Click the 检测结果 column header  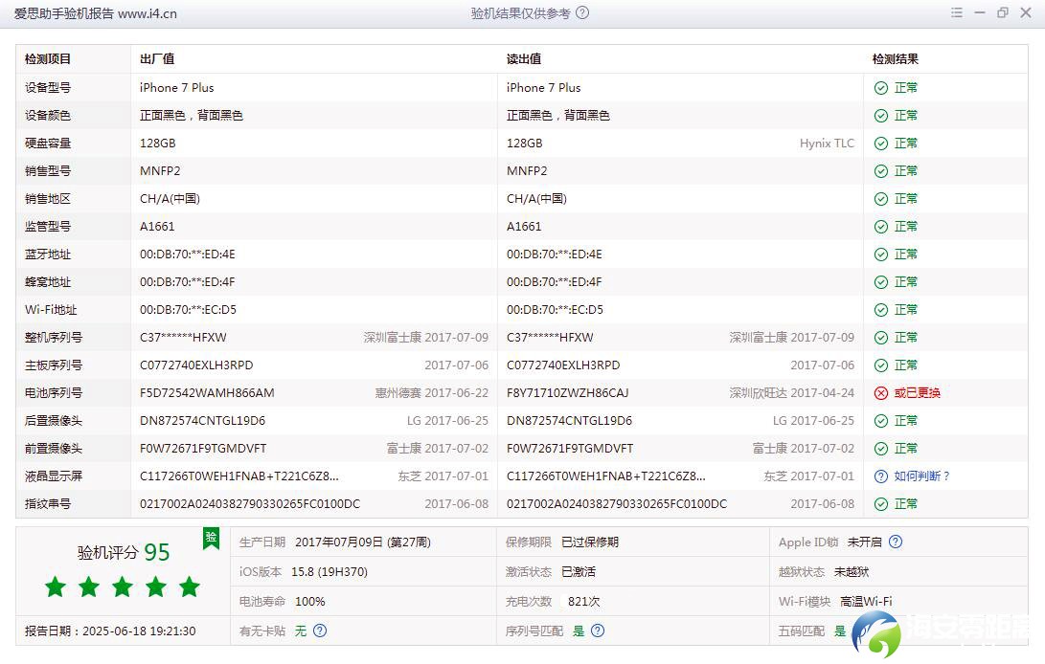click(894, 58)
